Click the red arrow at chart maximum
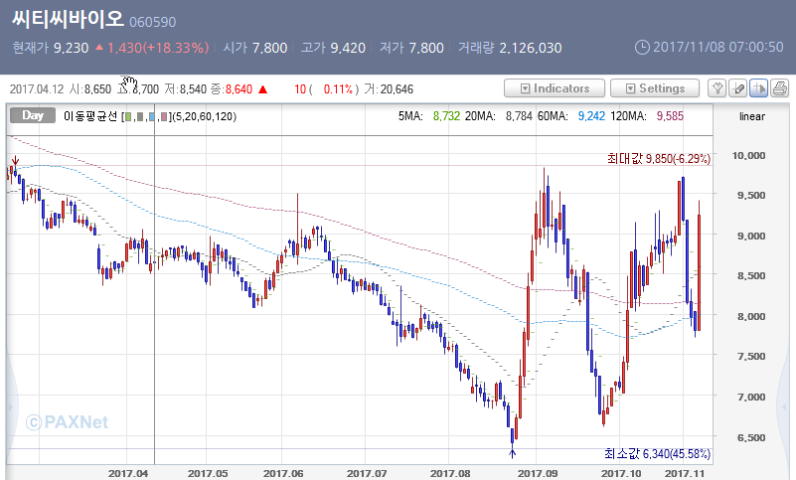The height and width of the screenshot is (480, 796). click(x=15, y=159)
